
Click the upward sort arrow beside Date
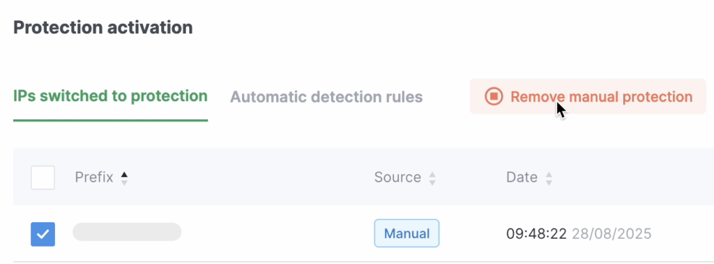[x=549, y=174]
